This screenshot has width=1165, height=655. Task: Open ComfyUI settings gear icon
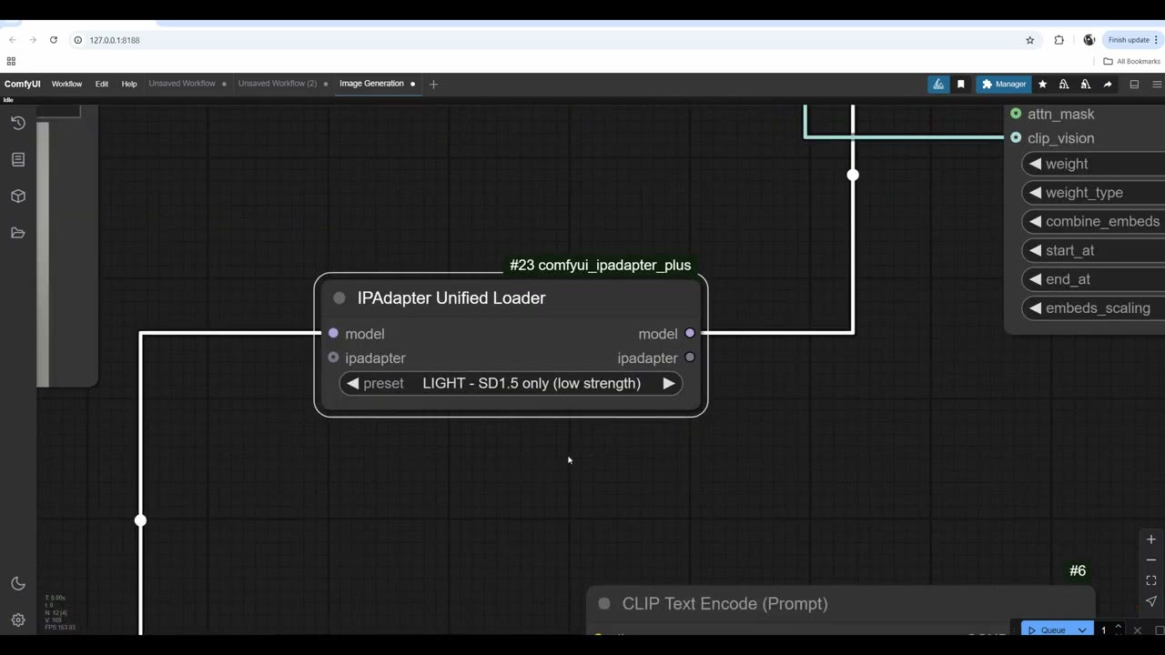click(x=18, y=620)
